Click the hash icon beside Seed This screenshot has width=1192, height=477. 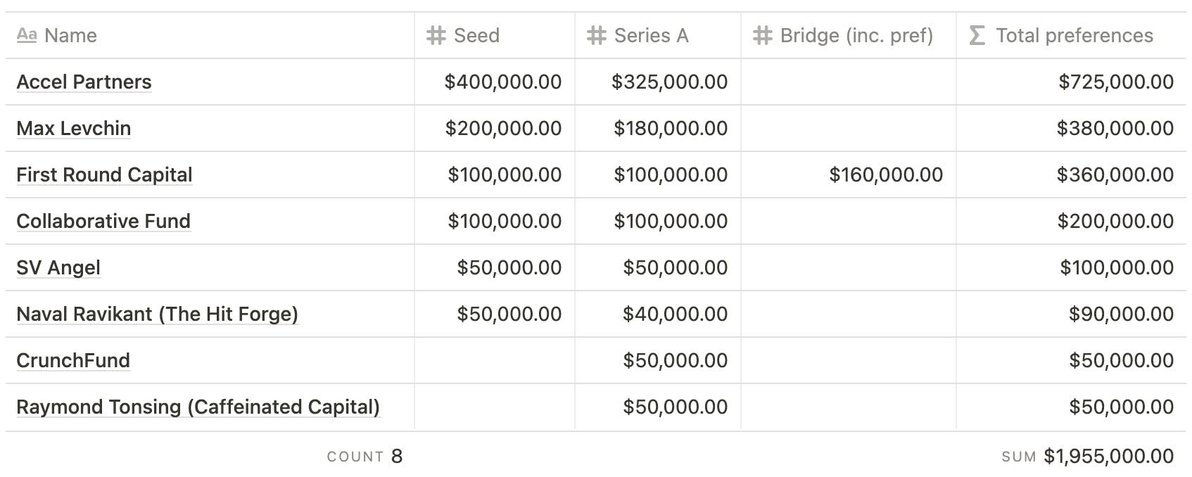436,35
